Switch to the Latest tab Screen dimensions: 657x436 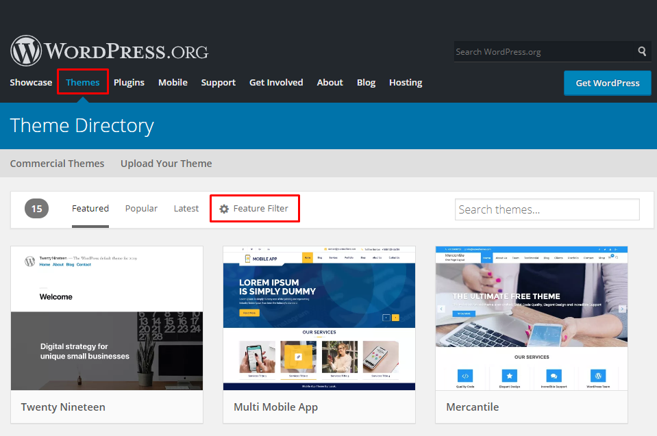point(186,208)
